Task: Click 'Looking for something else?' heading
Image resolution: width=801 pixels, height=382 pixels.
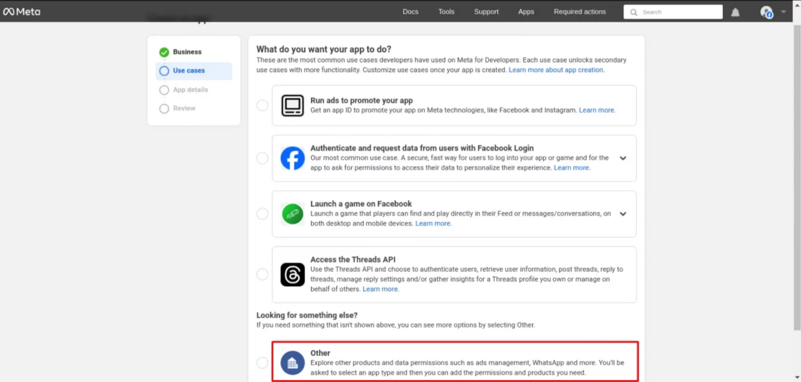Action: pos(307,315)
